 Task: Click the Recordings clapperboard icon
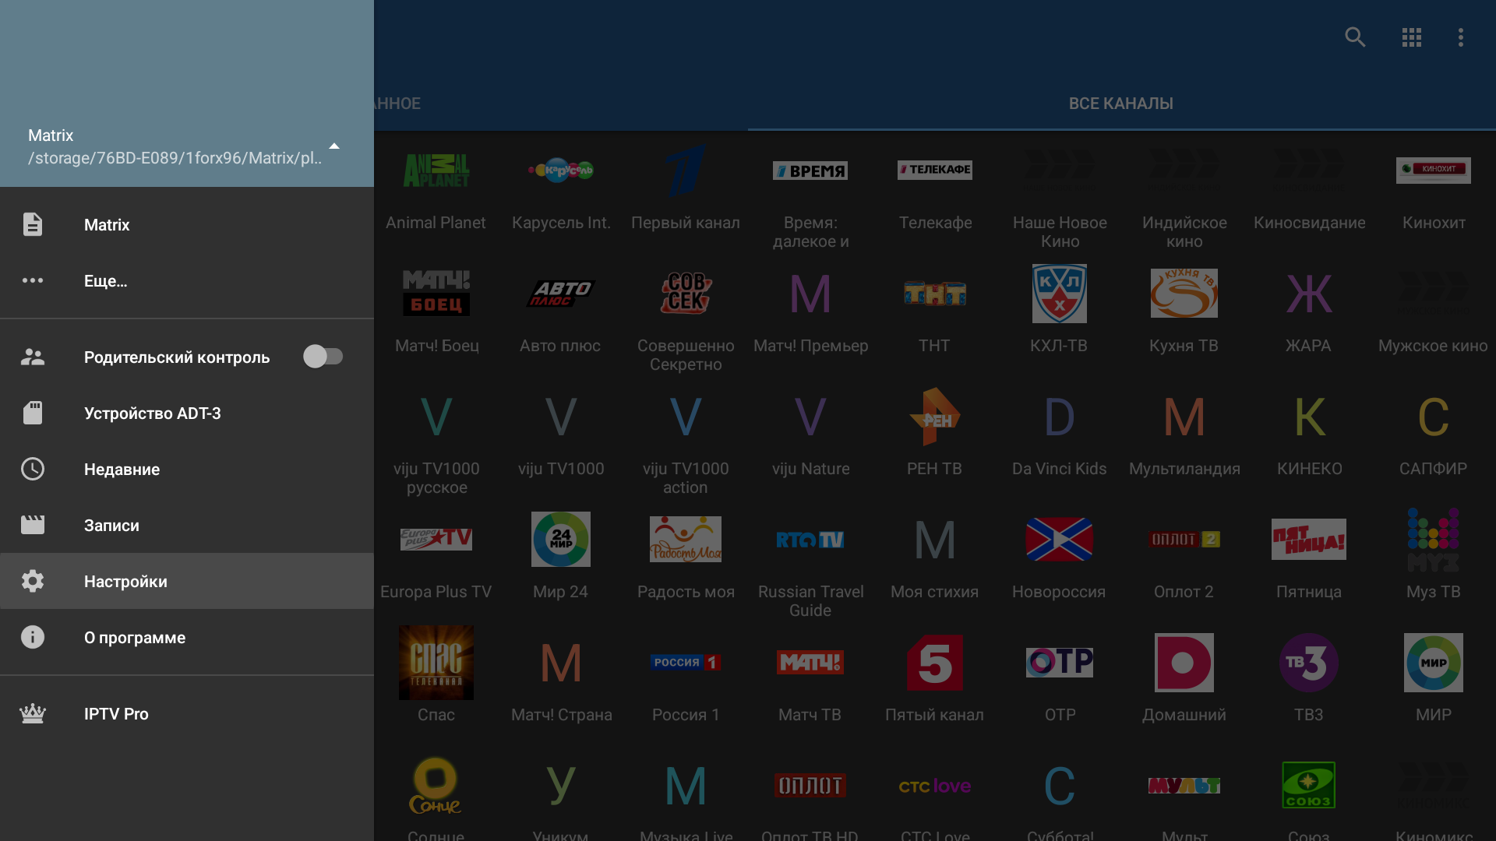[x=33, y=525]
